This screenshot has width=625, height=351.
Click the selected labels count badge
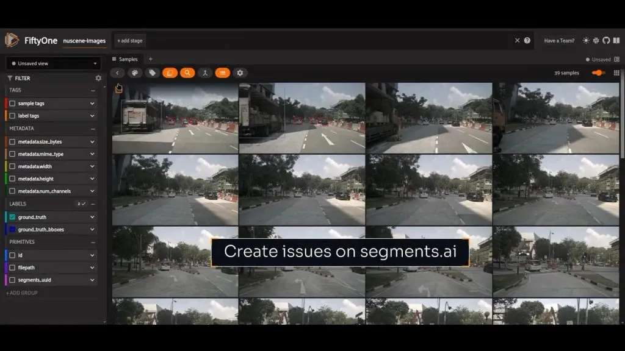(x=81, y=204)
